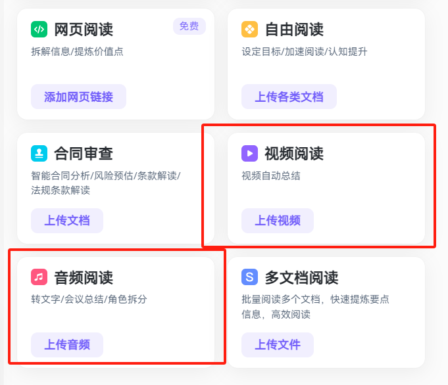Click the blue 多文档阅读 S icon

coord(250,277)
